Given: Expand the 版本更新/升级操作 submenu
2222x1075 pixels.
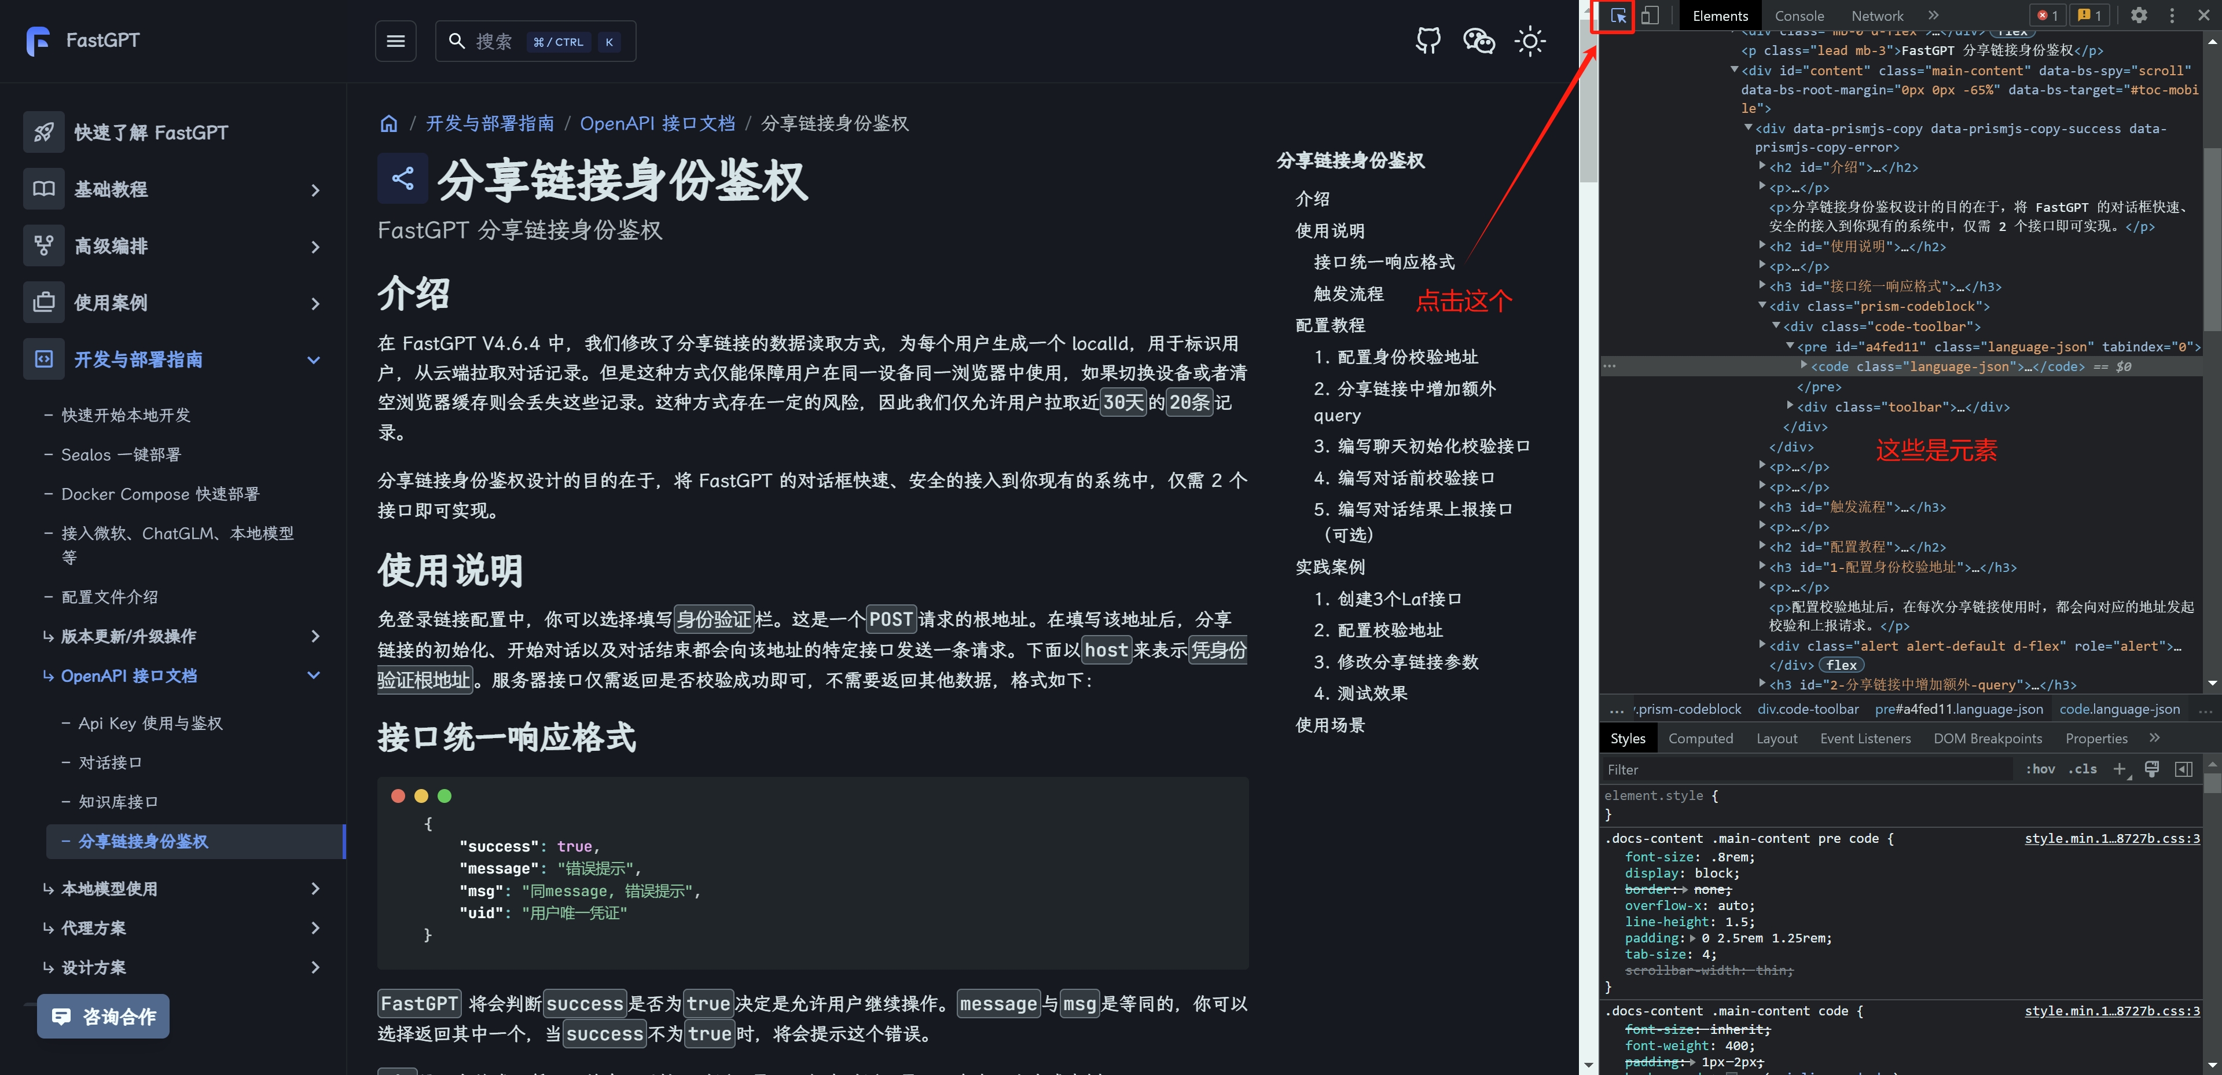Looking at the screenshot, I should (x=315, y=636).
